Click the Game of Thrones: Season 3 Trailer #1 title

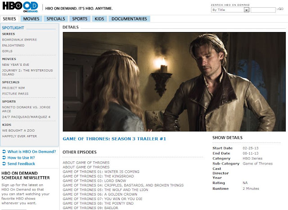[114, 139]
